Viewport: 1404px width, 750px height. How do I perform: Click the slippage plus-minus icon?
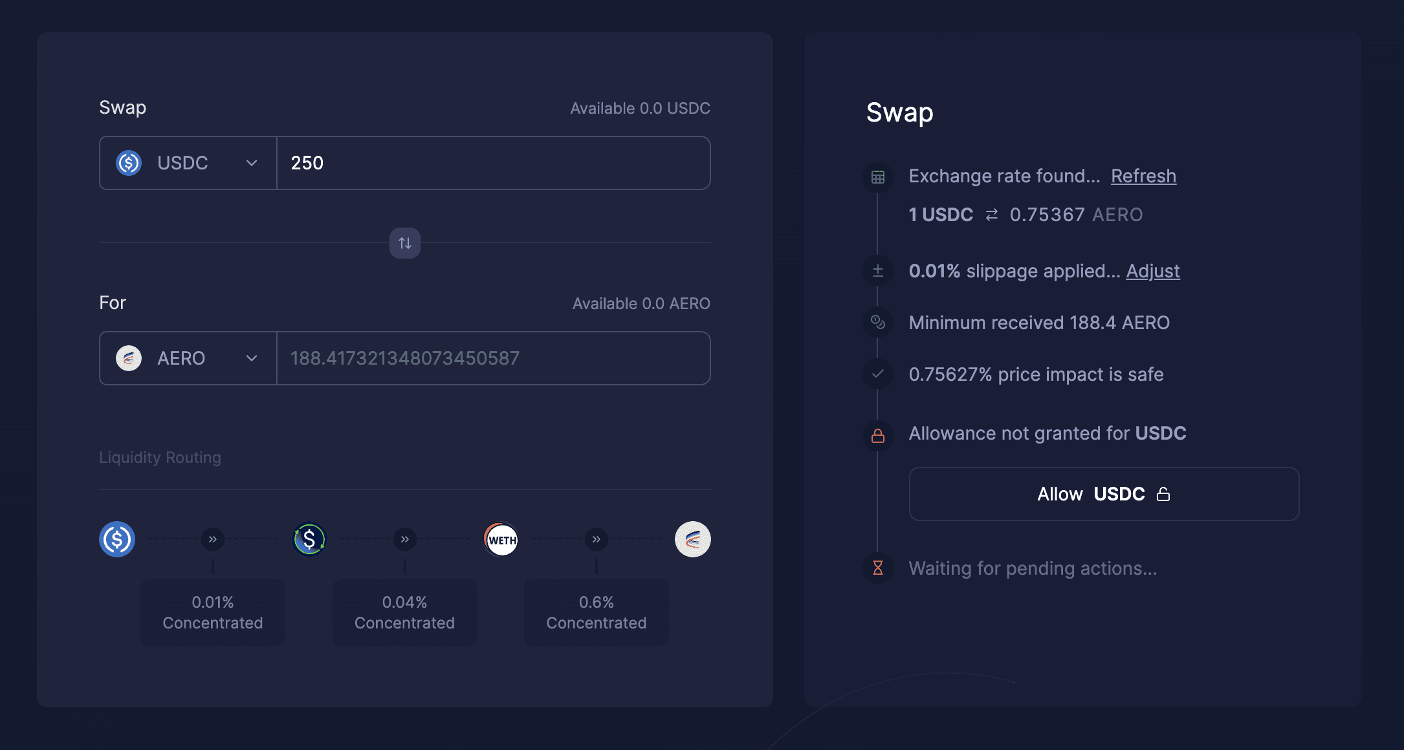[x=878, y=271]
